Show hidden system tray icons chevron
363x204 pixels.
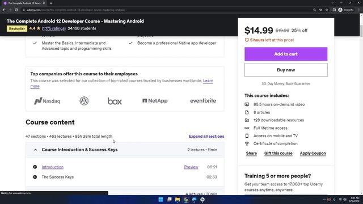coord(324,199)
